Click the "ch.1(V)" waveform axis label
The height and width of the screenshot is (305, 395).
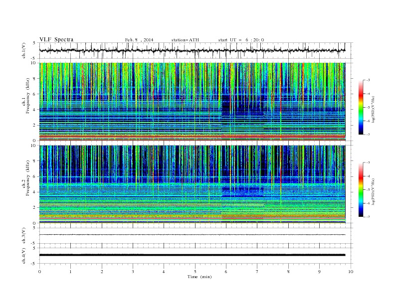tap(24, 50)
